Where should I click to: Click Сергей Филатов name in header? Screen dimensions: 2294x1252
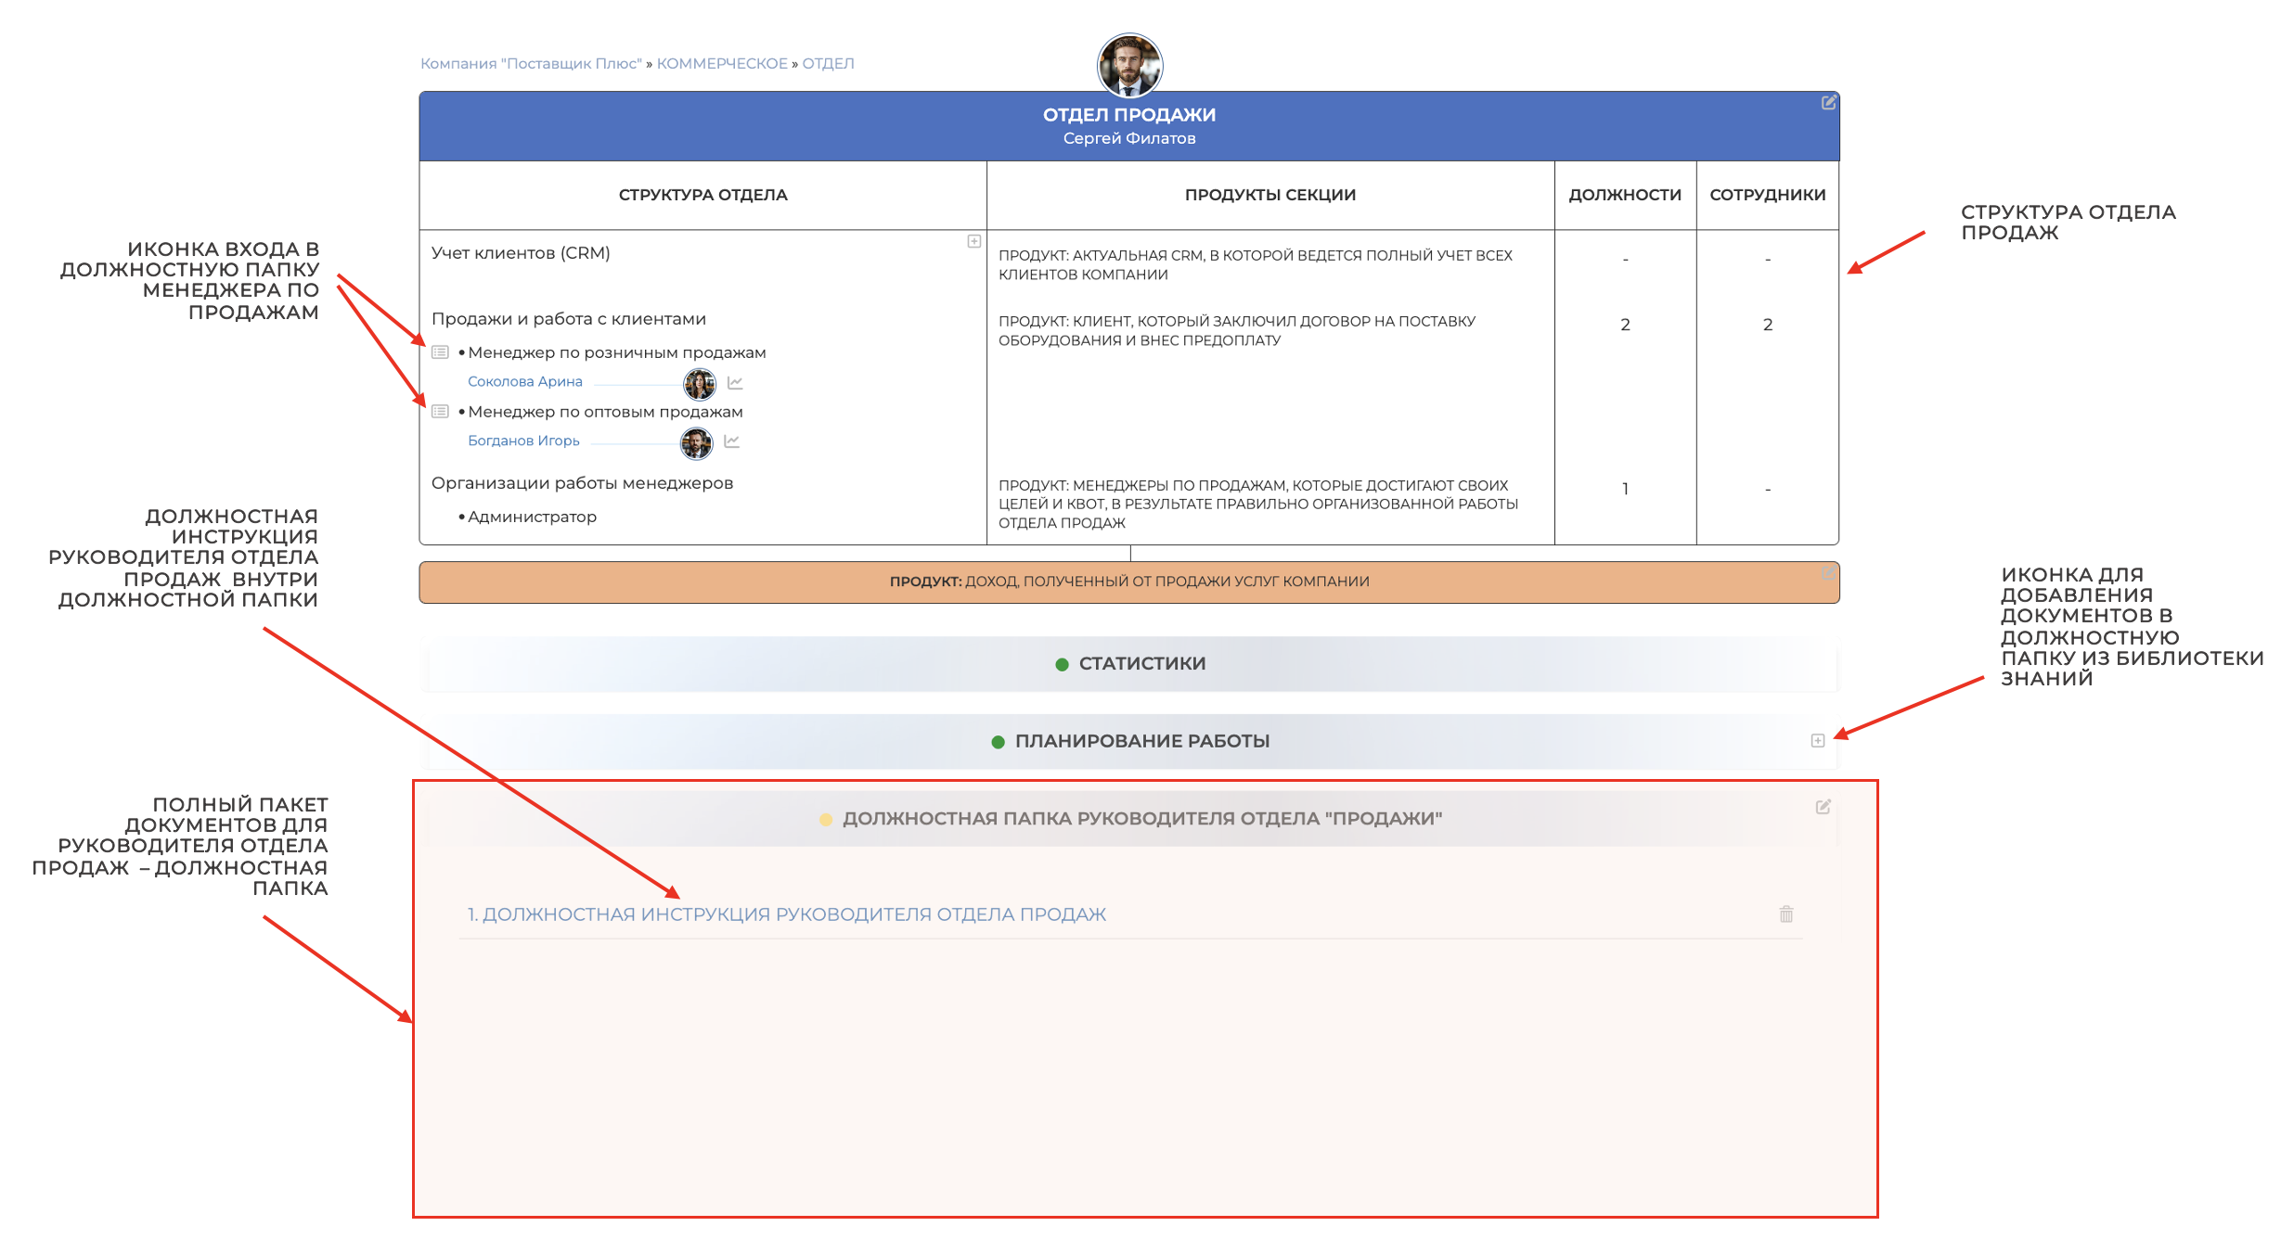1129,139
